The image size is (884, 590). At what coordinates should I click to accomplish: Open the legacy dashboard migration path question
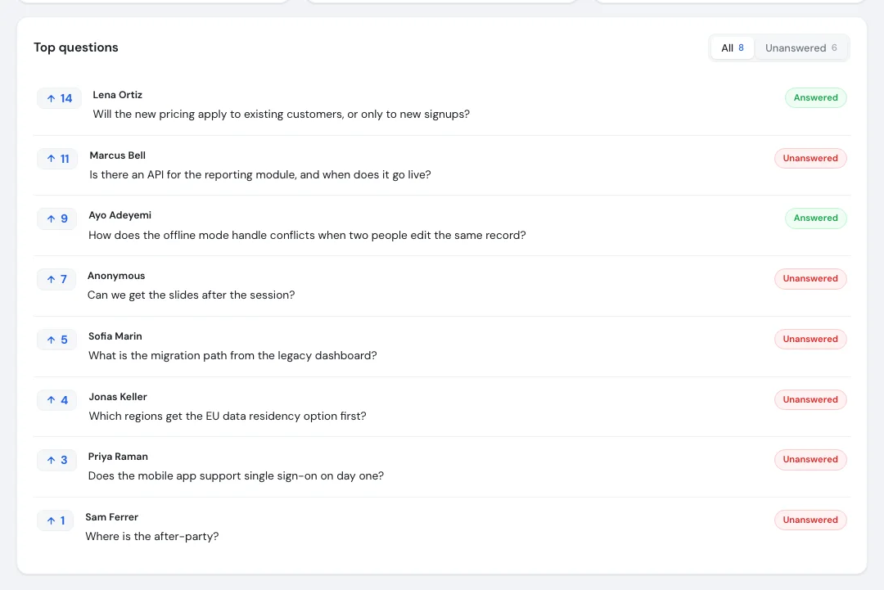(232, 356)
